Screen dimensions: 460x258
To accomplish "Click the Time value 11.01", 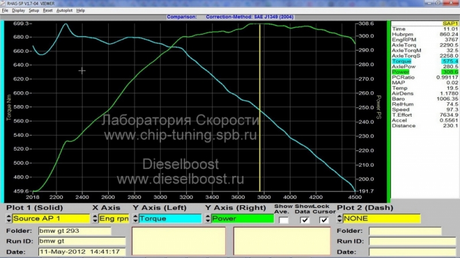I will pos(451,29).
